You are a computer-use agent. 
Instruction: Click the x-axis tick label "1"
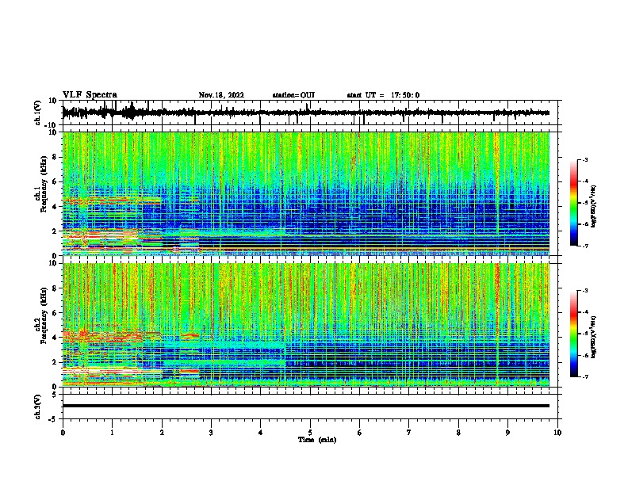coord(112,433)
